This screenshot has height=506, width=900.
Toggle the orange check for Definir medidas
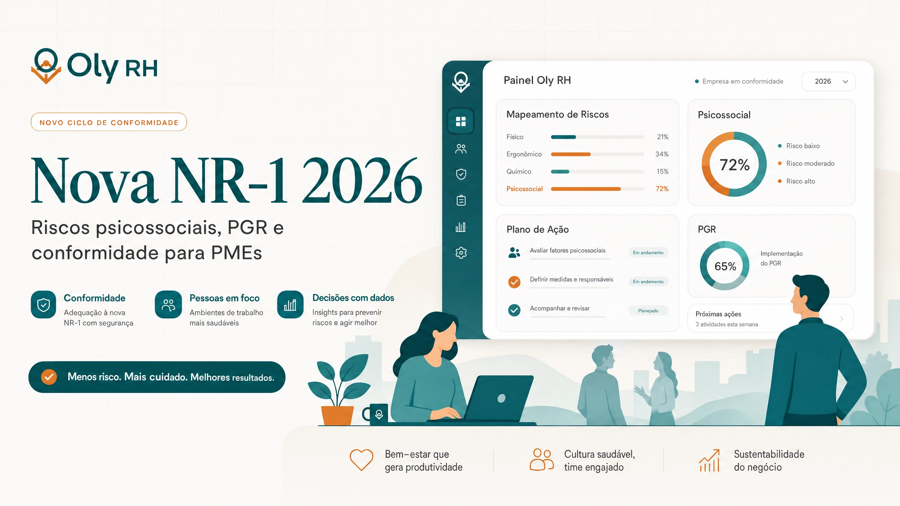[514, 282]
